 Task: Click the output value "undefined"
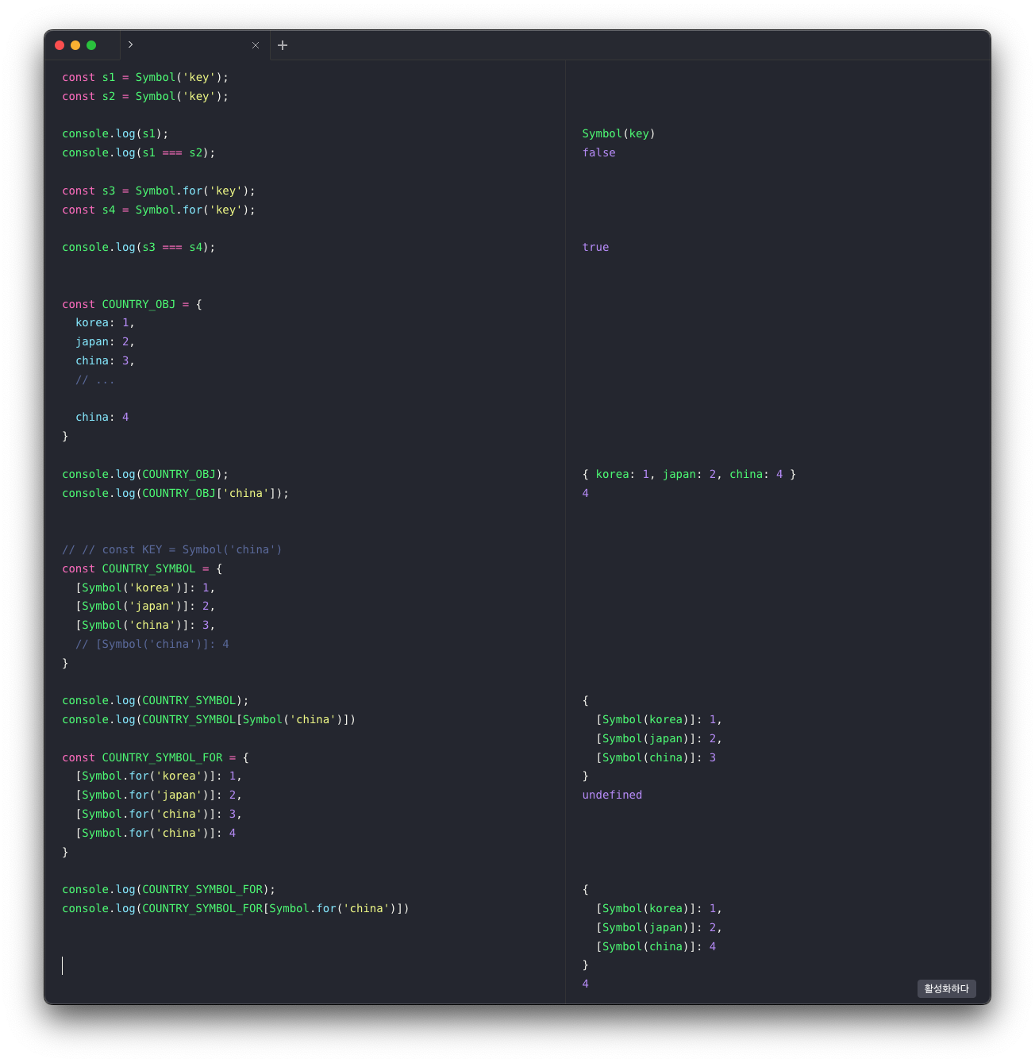pos(612,795)
